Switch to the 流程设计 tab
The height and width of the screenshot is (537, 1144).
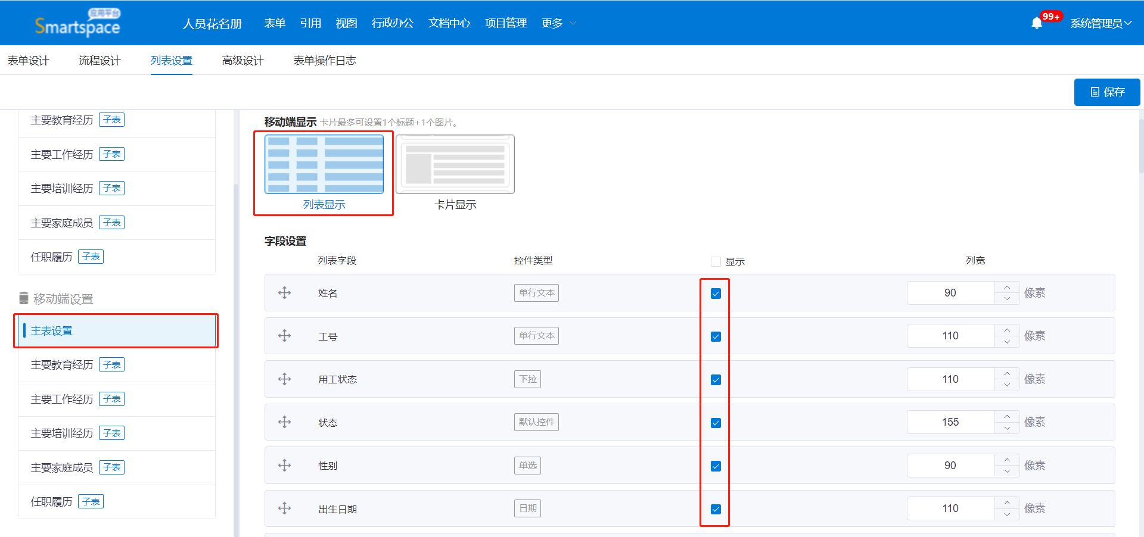[100, 61]
